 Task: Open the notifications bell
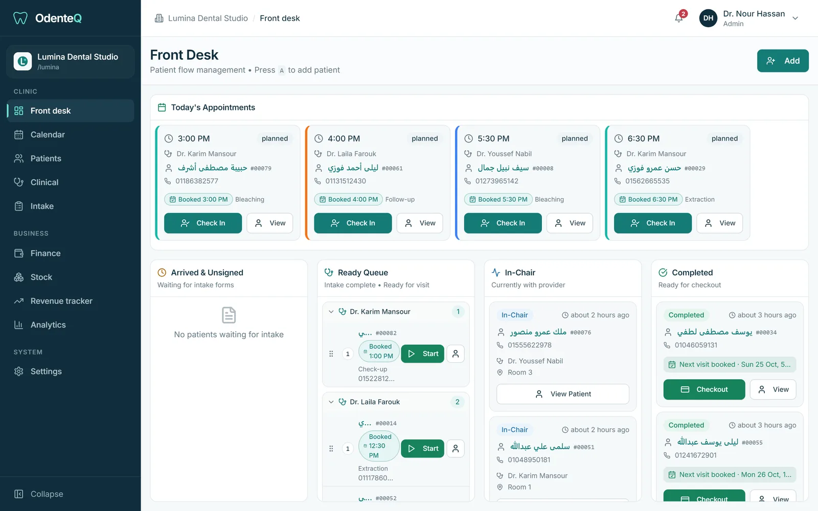(679, 18)
